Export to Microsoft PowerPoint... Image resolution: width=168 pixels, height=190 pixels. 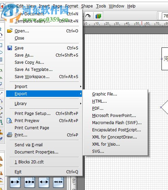click(115, 116)
